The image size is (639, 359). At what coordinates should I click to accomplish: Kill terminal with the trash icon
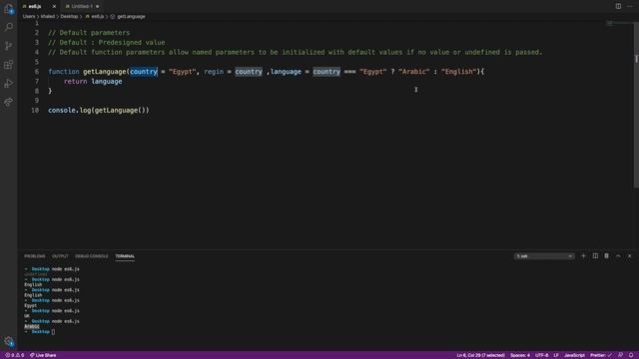tap(606, 256)
